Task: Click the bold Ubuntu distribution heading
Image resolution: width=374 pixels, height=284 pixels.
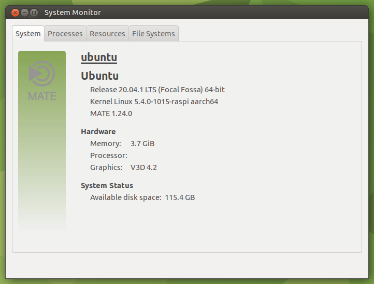Action: click(x=99, y=76)
